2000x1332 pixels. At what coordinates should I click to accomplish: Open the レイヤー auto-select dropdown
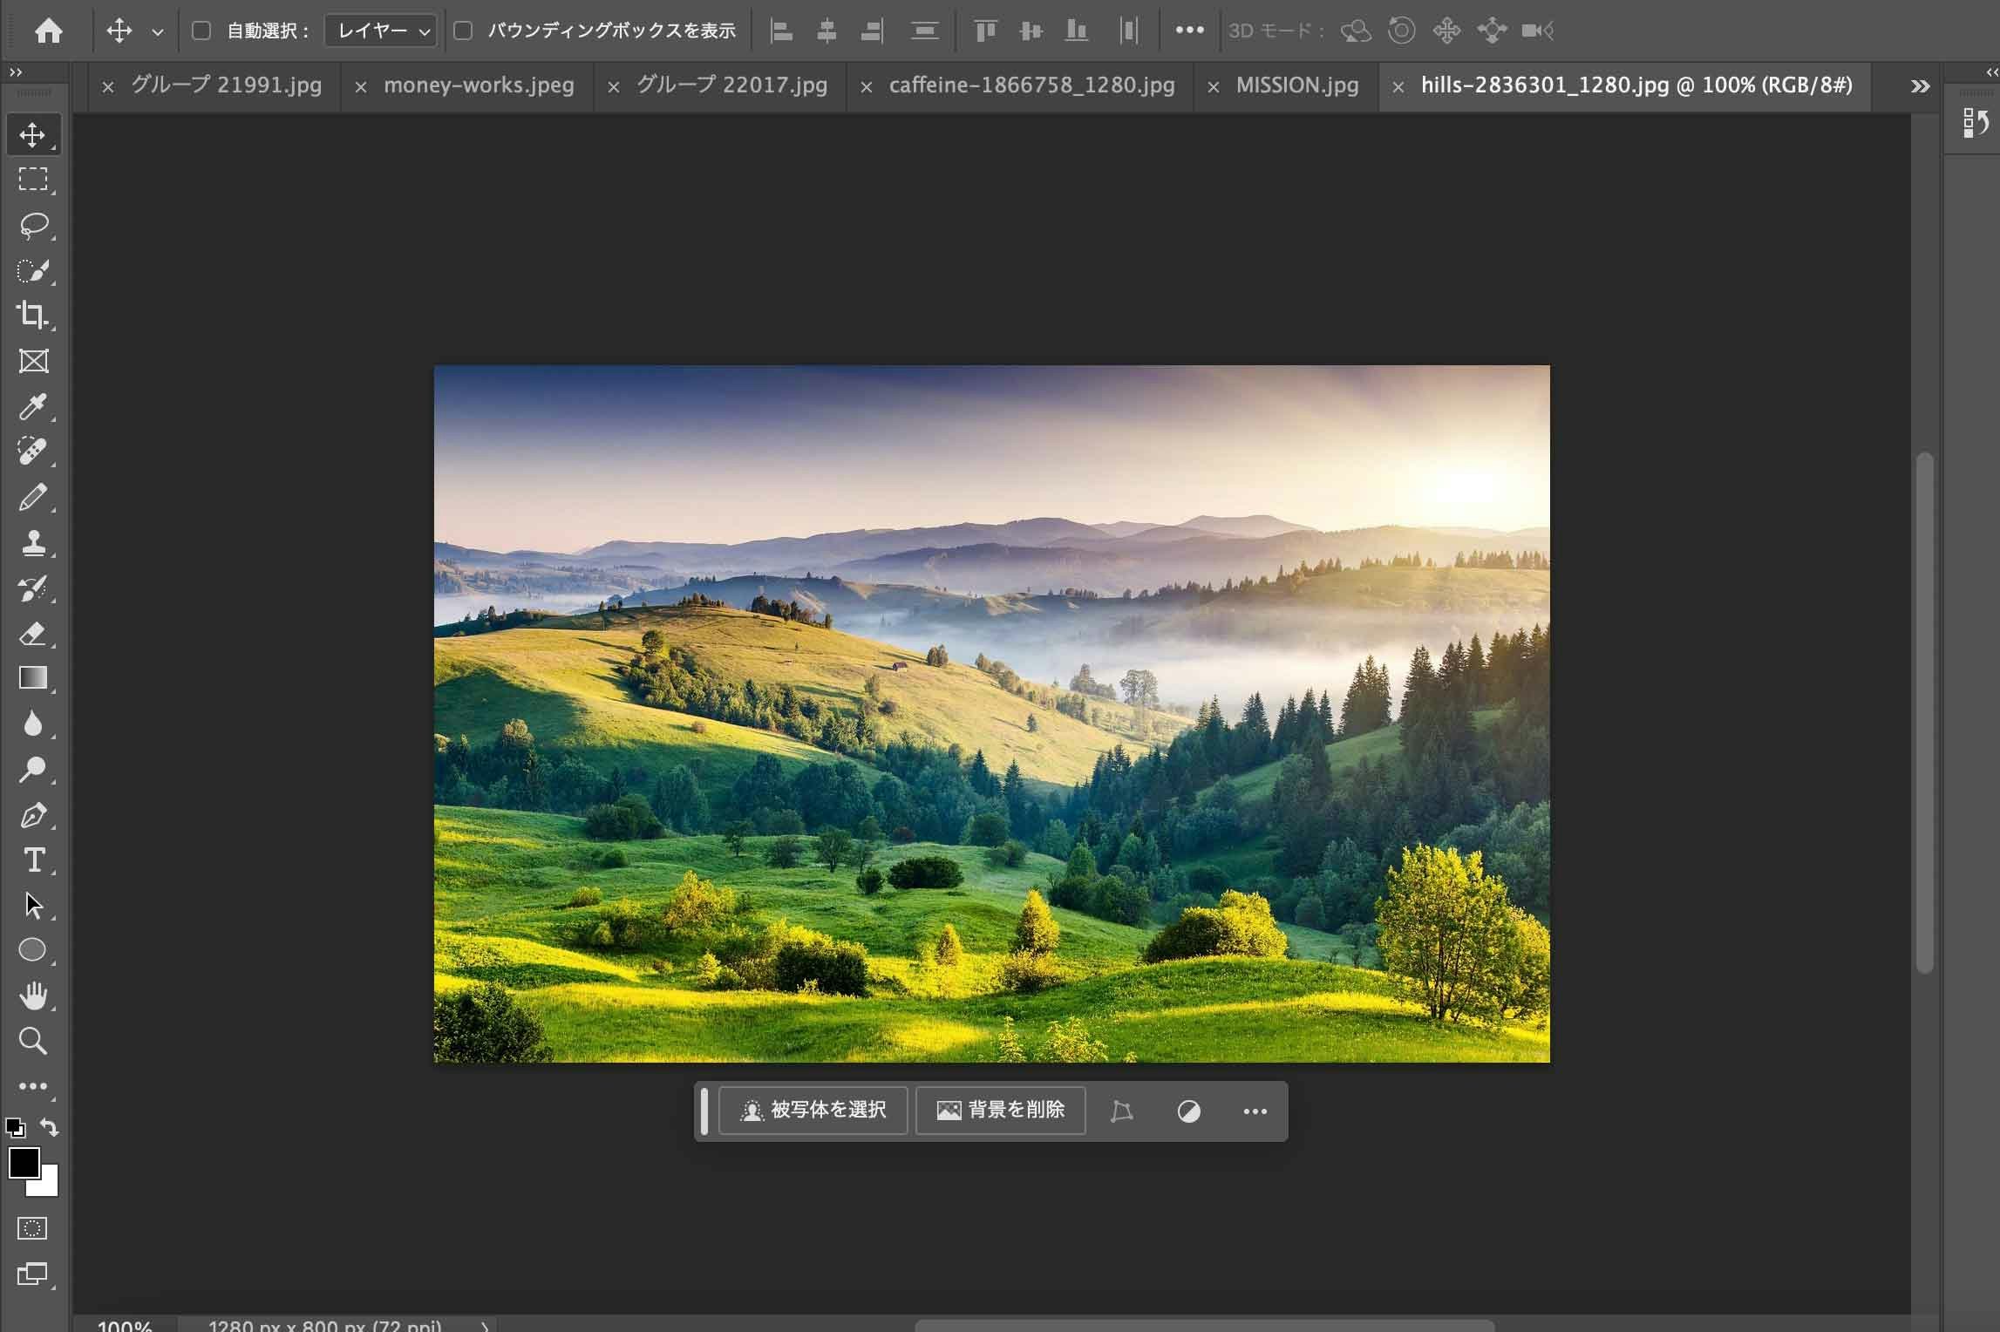[x=381, y=31]
